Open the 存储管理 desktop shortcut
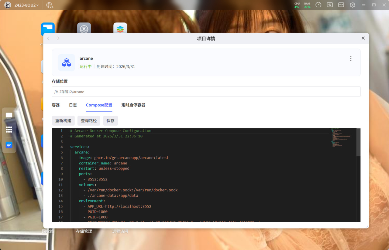389x250 pixels. pyautogui.click(x=84, y=231)
